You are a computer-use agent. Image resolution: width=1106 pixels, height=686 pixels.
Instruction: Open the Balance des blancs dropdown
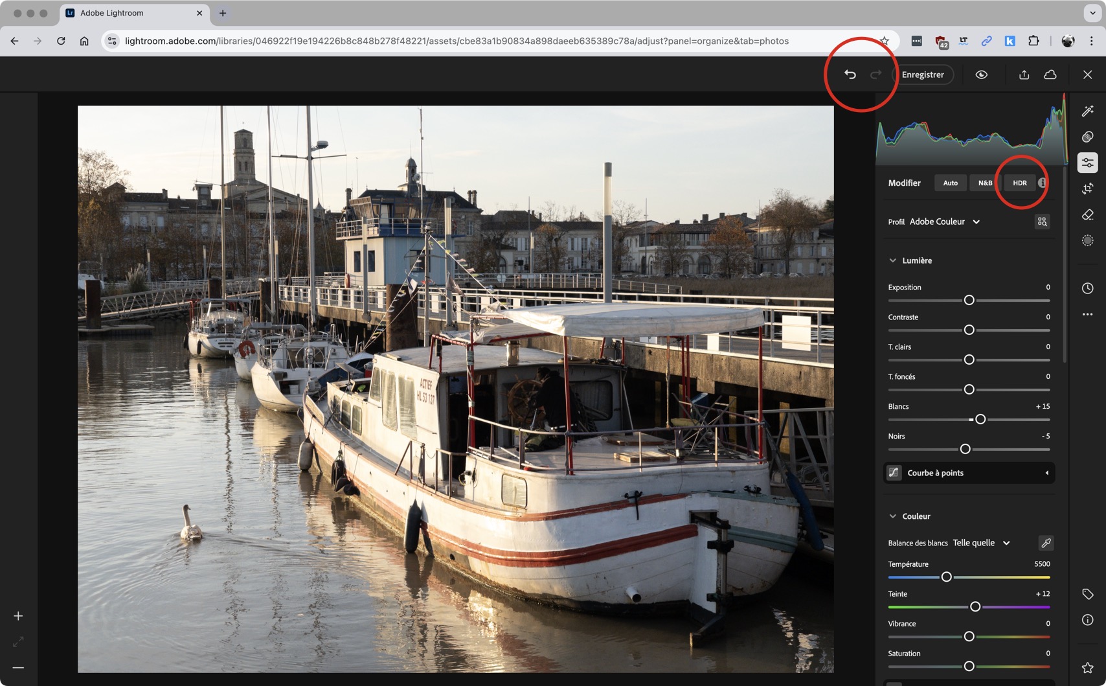pyautogui.click(x=980, y=543)
